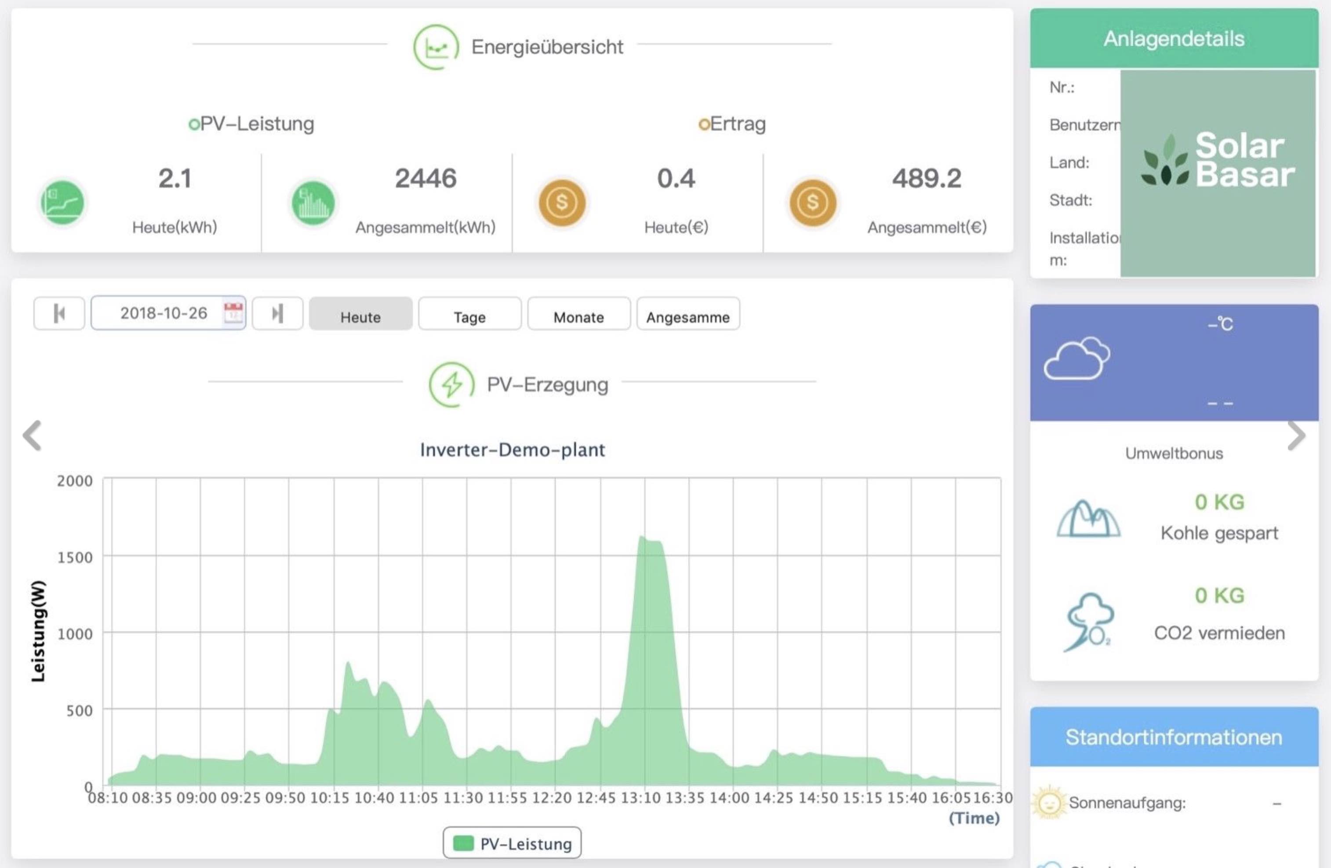Click the gold Heute(€) coin icon
This screenshot has height=868, width=1331.
pos(562,203)
